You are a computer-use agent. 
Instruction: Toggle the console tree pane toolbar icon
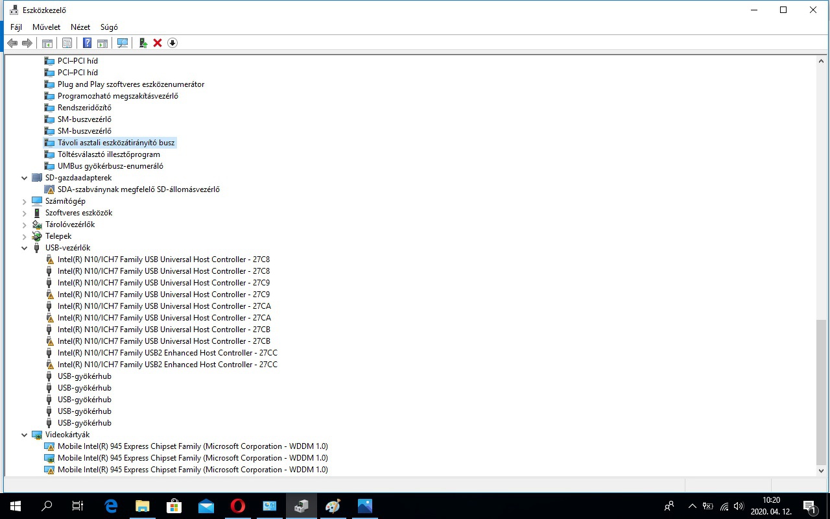tap(47, 43)
